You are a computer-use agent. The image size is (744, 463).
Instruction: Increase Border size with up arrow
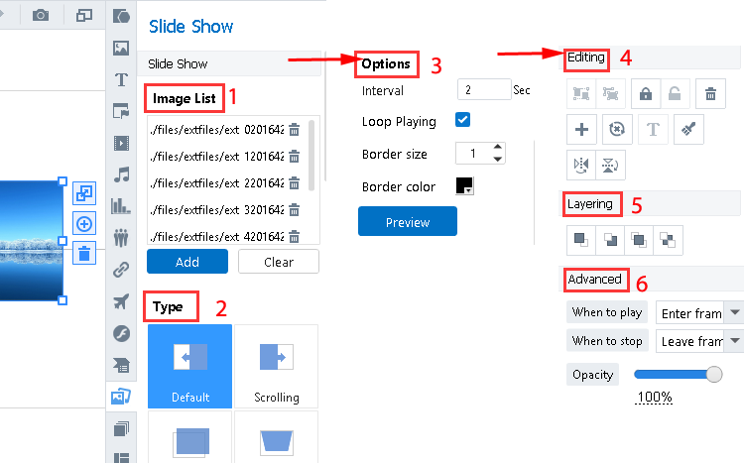point(497,148)
